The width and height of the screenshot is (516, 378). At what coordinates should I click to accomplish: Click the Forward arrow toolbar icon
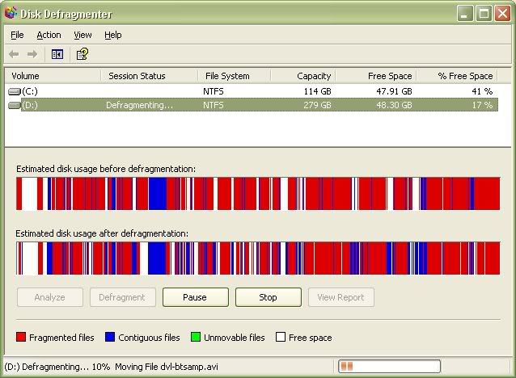32,54
